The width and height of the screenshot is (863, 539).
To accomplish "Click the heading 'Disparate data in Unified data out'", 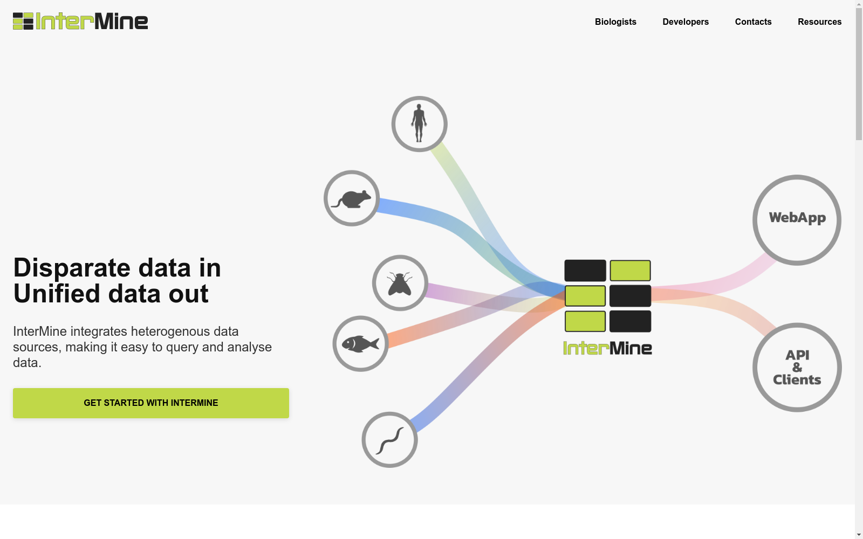I will click(x=117, y=281).
